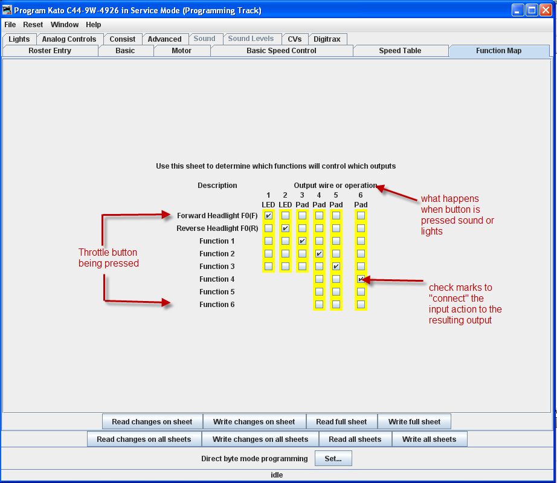The width and height of the screenshot is (557, 483).
Task: Enable Function 5 output 6 Pad checkbox
Action: 361,291
